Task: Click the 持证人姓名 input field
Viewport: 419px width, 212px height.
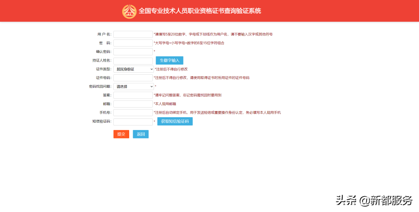Action: tap(133, 61)
